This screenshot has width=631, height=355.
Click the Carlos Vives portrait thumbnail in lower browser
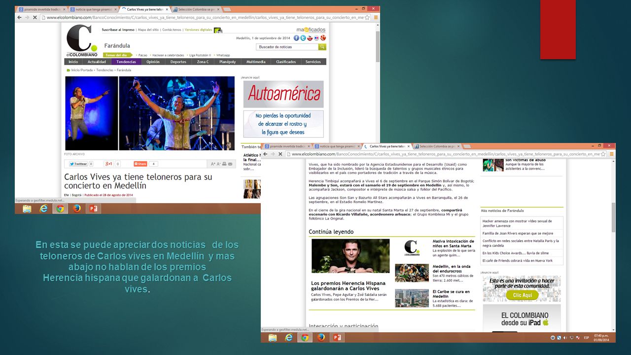point(351,256)
